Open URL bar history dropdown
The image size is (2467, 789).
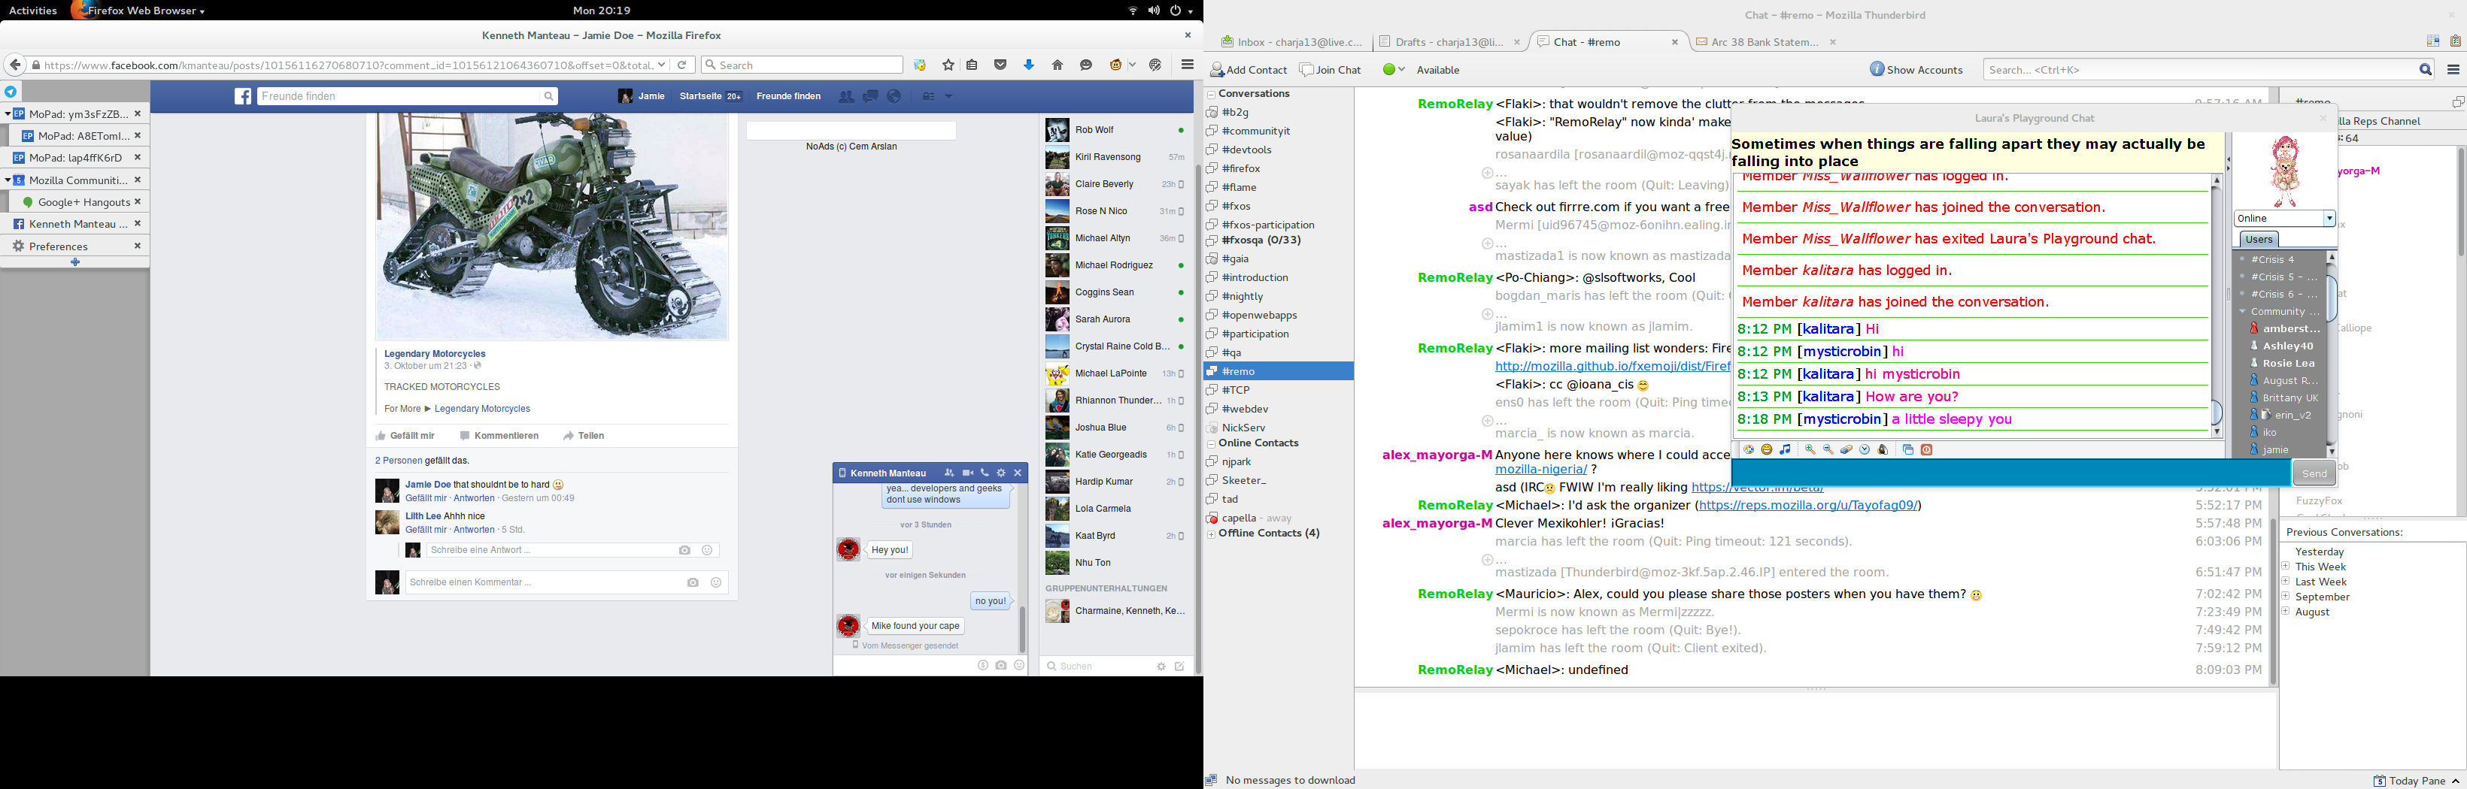[661, 65]
